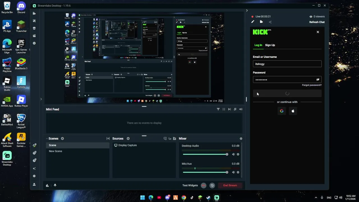Open Rocket League desktop shortcut
The image size is (359, 202).
21,121
